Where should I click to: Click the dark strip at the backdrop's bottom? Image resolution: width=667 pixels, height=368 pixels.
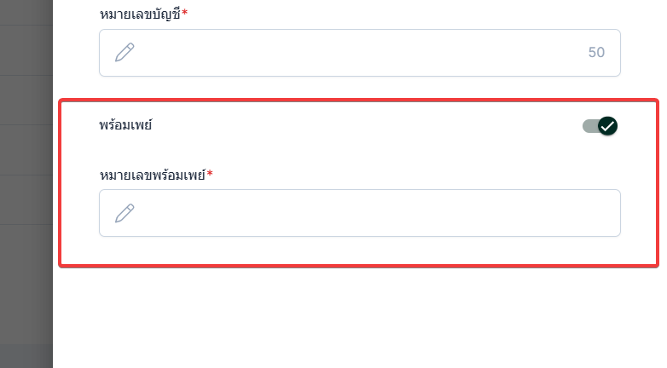26,356
